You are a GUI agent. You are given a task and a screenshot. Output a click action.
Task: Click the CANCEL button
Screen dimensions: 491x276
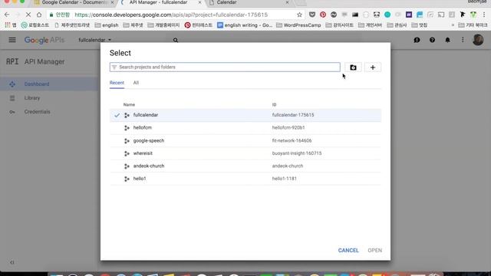[348, 251]
